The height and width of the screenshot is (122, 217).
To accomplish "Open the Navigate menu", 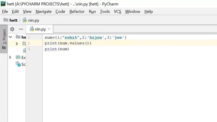I will click(x=44, y=12).
